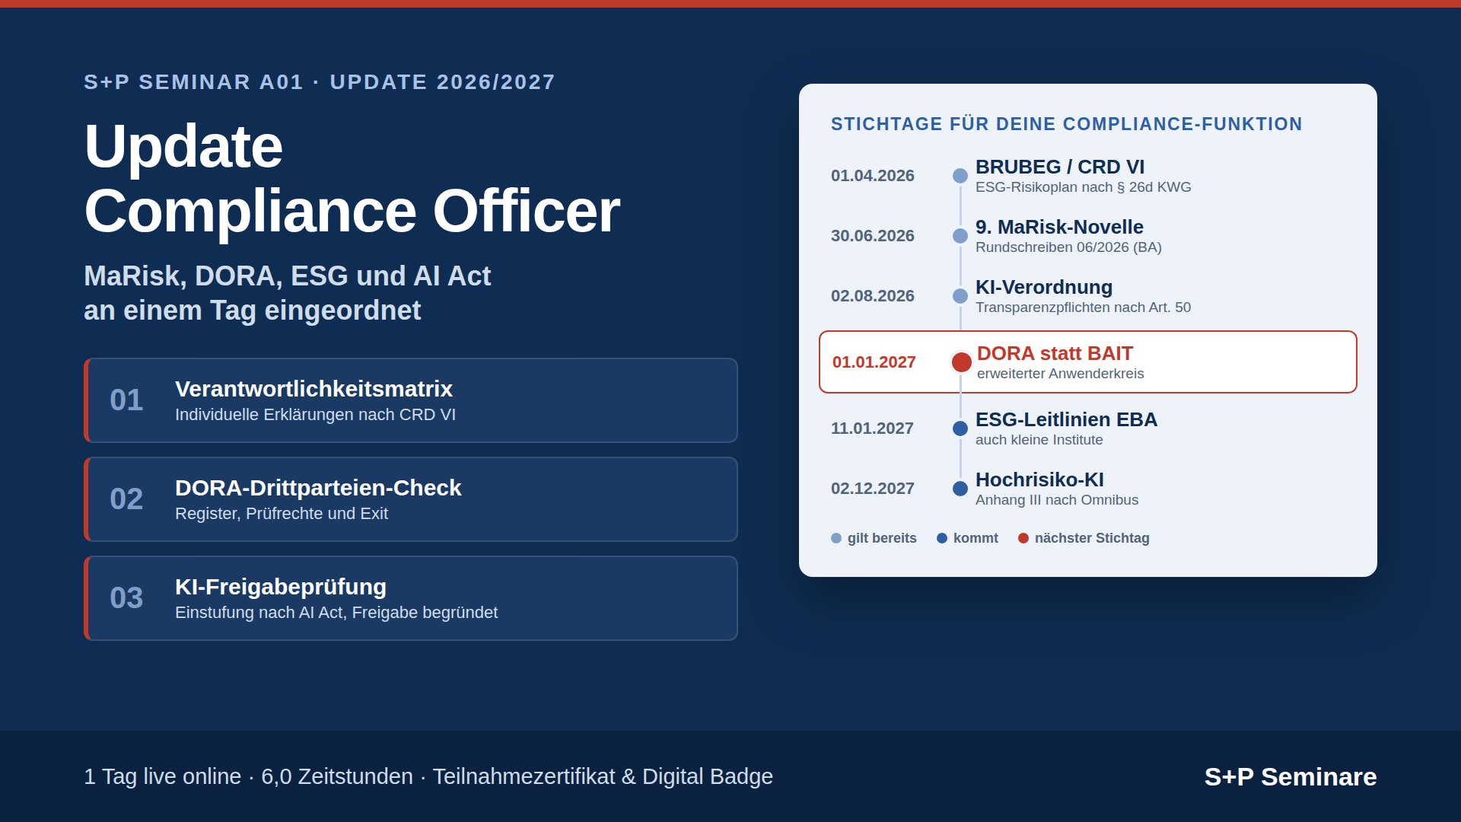
Task: Click the 'S+P Seminare' footer logo
Action: tap(1291, 776)
